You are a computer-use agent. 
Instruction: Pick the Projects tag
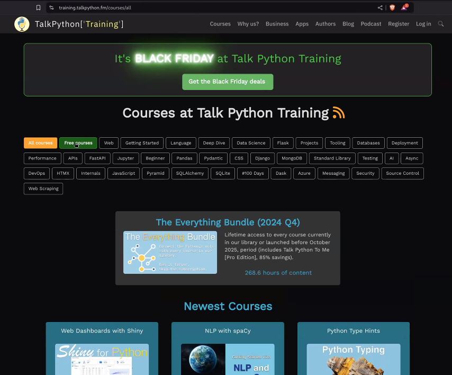pyautogui.click(x=309, y=143)
